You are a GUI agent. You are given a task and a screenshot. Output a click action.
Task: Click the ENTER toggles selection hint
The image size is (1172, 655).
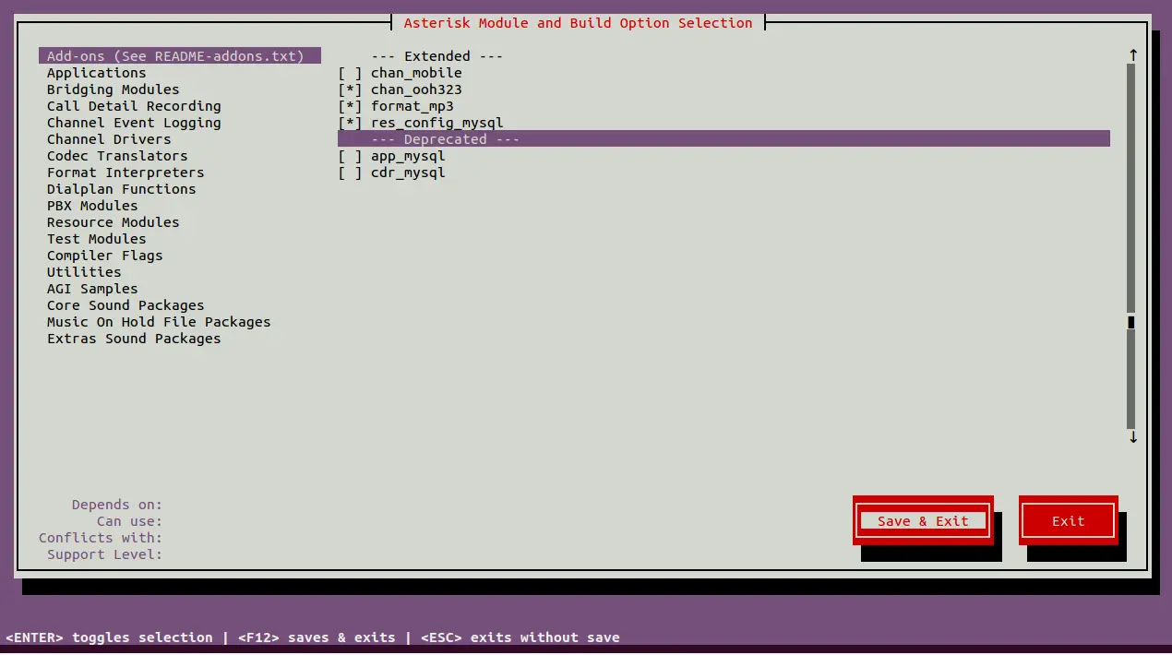pos(109,637)
